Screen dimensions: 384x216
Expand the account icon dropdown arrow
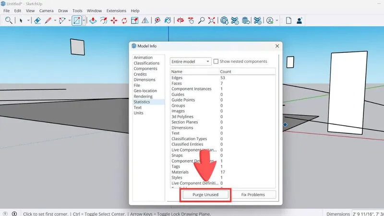point(277,21)
